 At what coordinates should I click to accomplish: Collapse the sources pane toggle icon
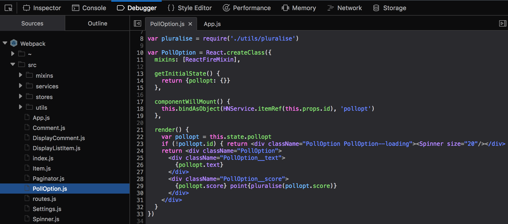click(x=138, y=23)
